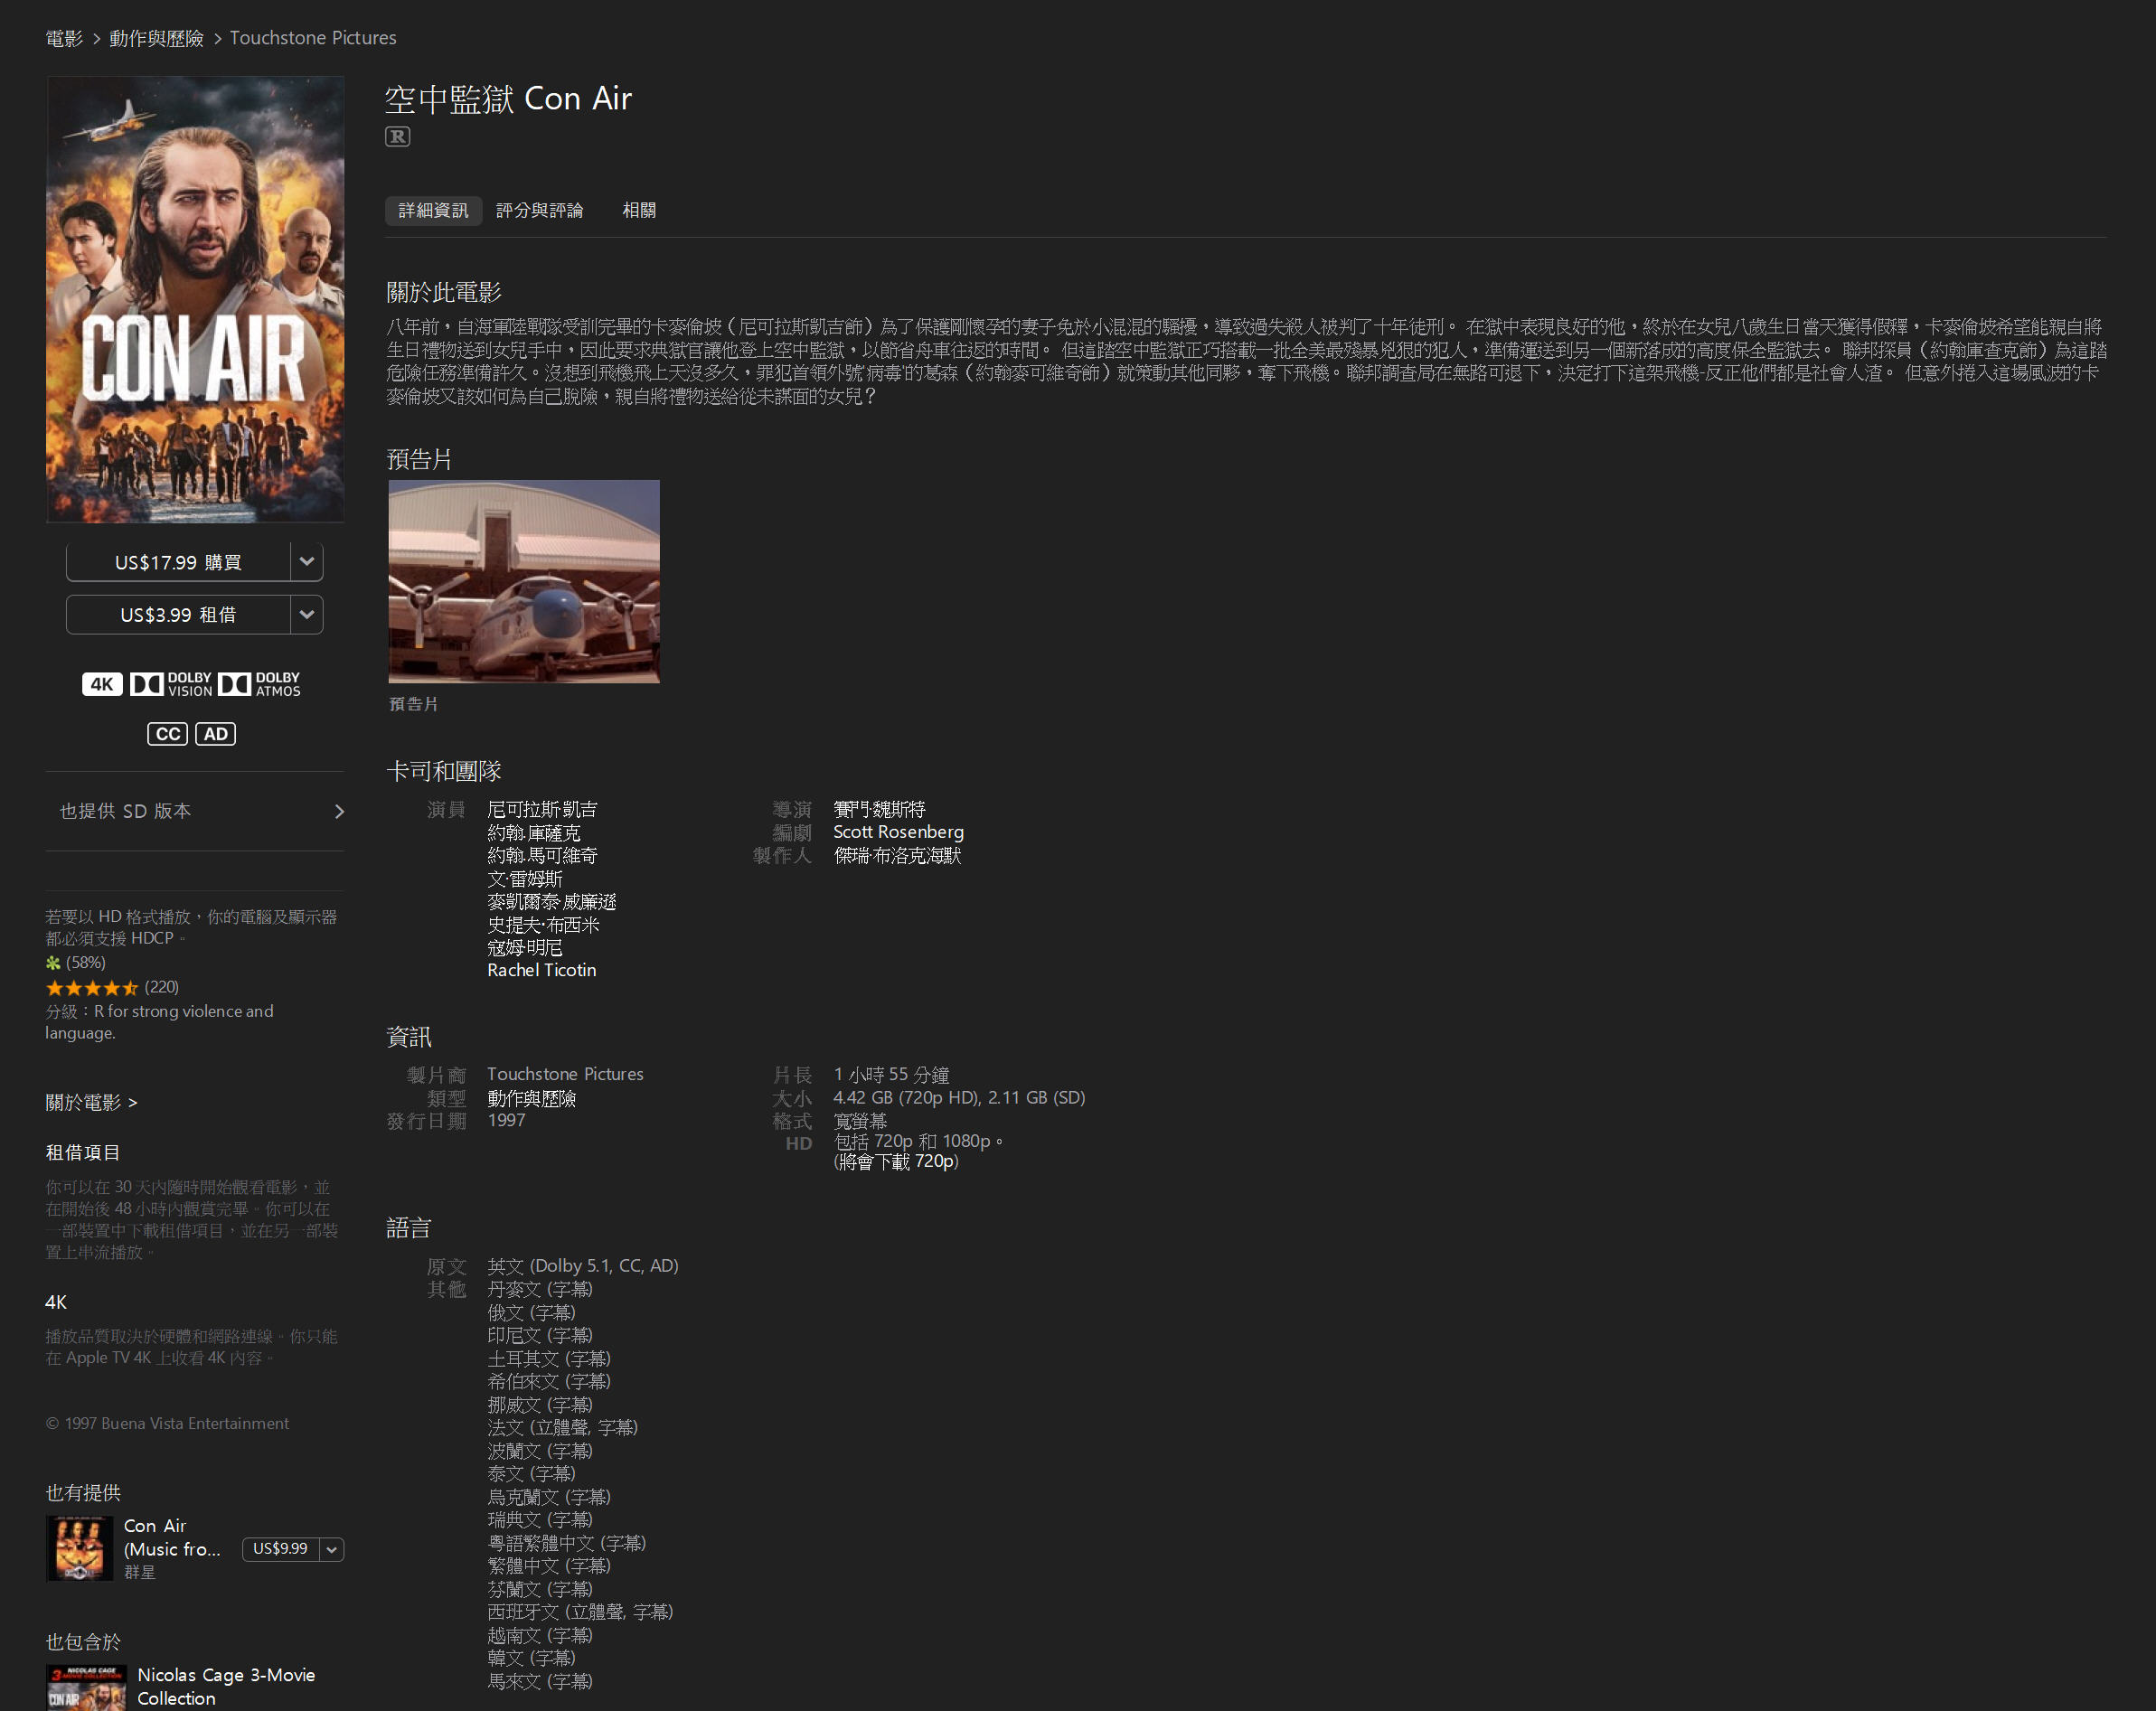Open 動作與歷險 genre link in 資訊
The width and height of the screenshot is (2156, 1711).
click(532, 1099)
